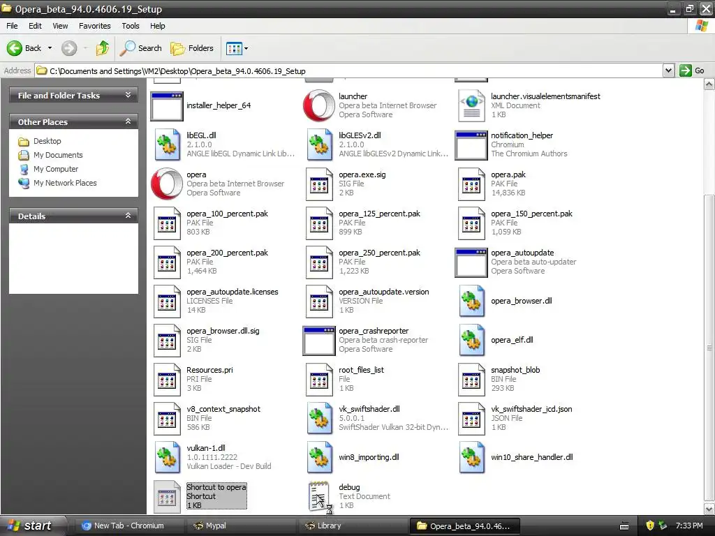Select the installer_helper_64 icon
This screenshot has height=536, width=715.
[167, 106]
